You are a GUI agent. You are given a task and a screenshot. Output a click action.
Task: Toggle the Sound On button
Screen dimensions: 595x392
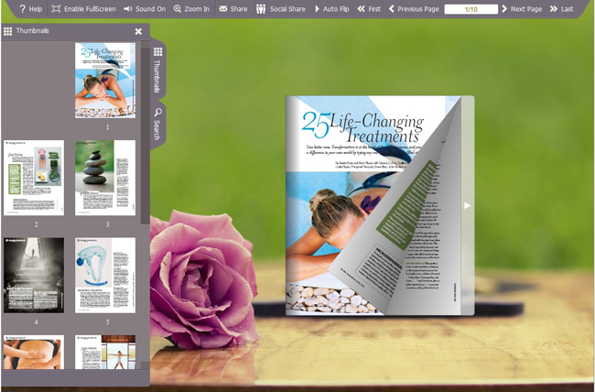(145, 9)
